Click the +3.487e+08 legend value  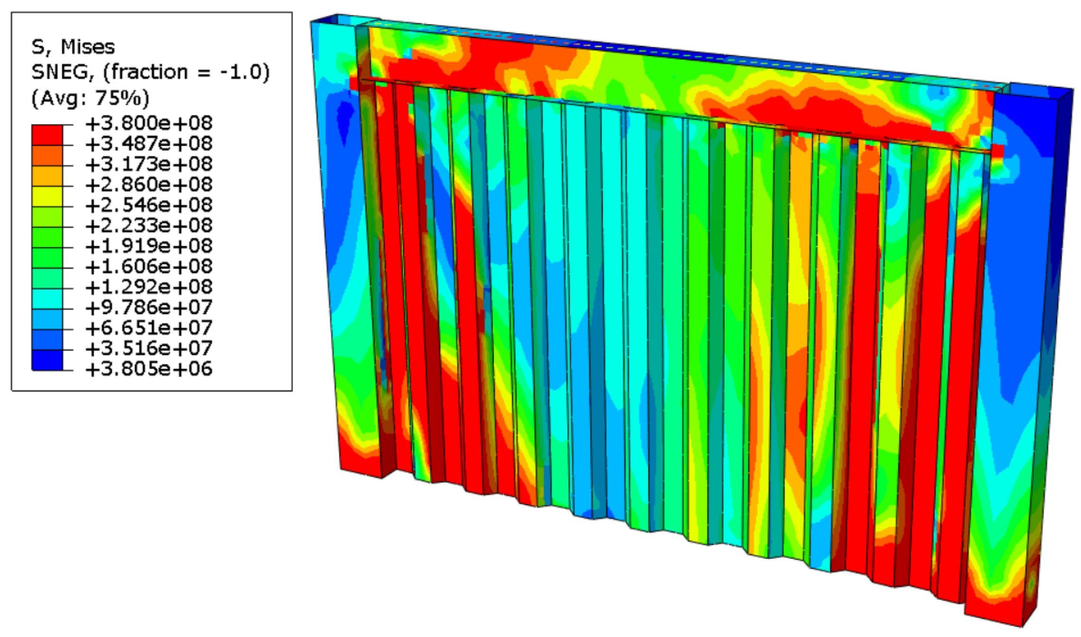point(149,144)
